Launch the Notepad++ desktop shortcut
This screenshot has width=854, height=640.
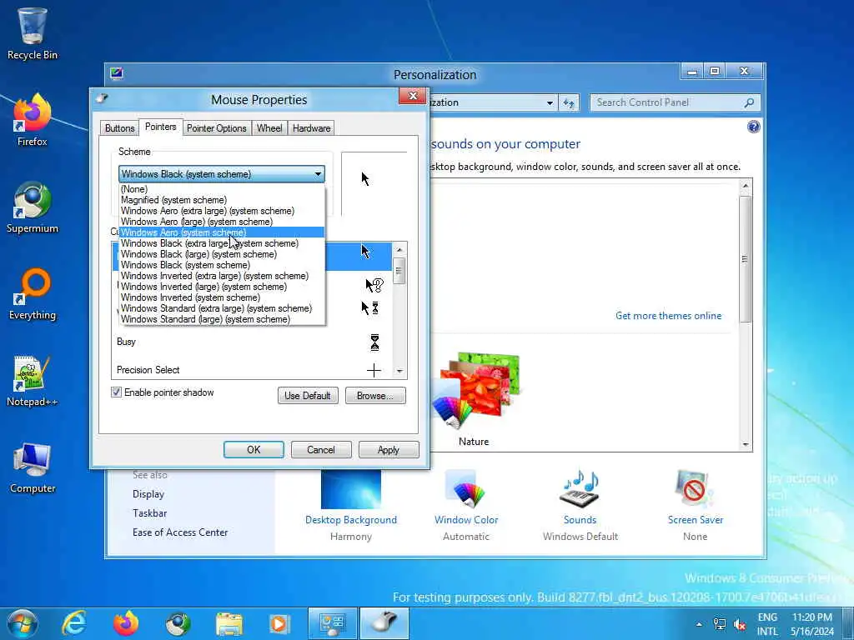(x=33, y=381)
